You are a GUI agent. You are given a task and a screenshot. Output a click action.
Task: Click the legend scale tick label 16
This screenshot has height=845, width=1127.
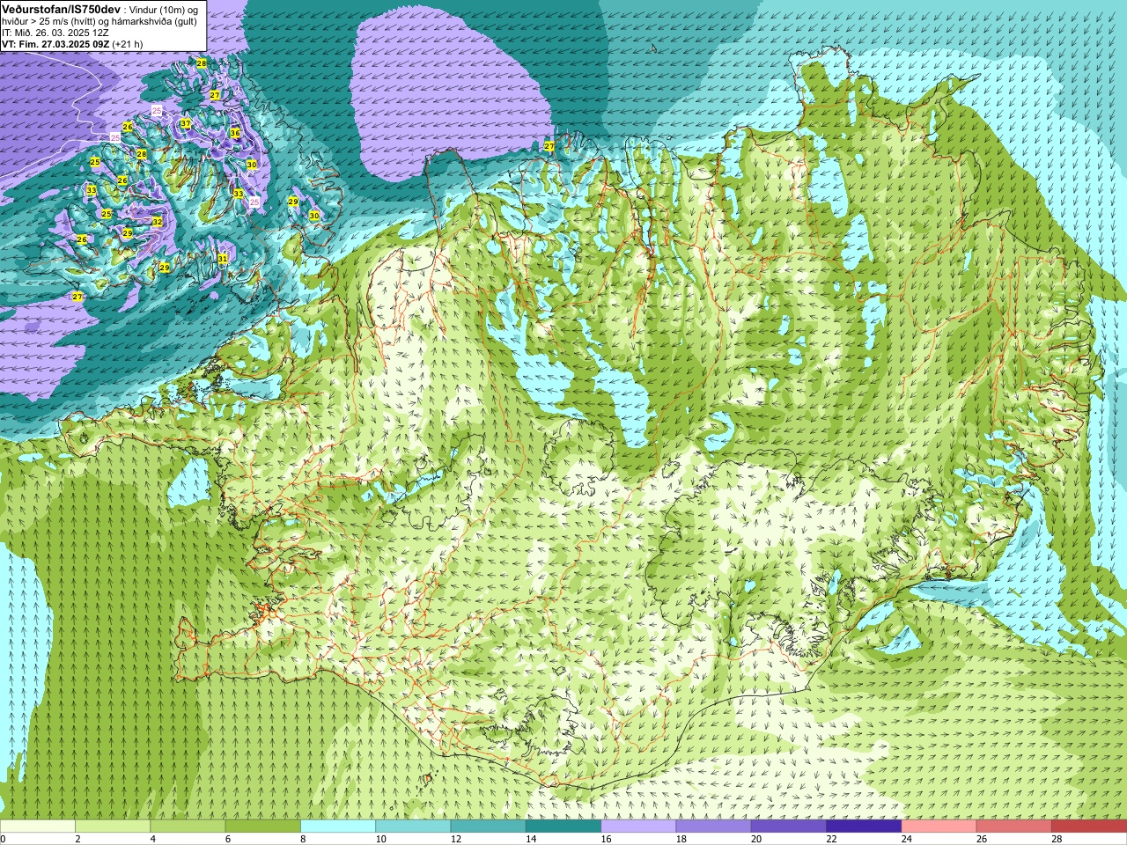click(x=606, y=839)
